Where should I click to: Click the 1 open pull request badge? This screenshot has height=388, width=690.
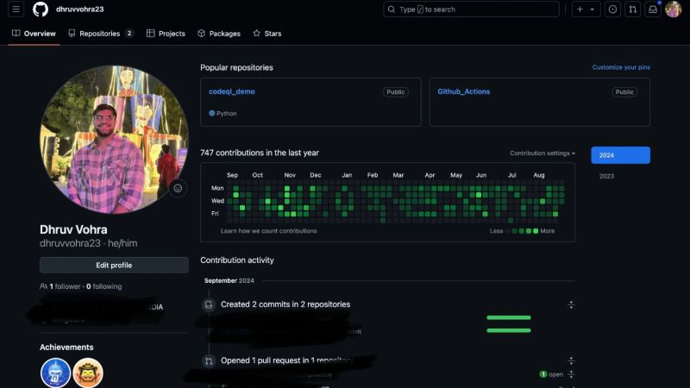click(551, 374)
